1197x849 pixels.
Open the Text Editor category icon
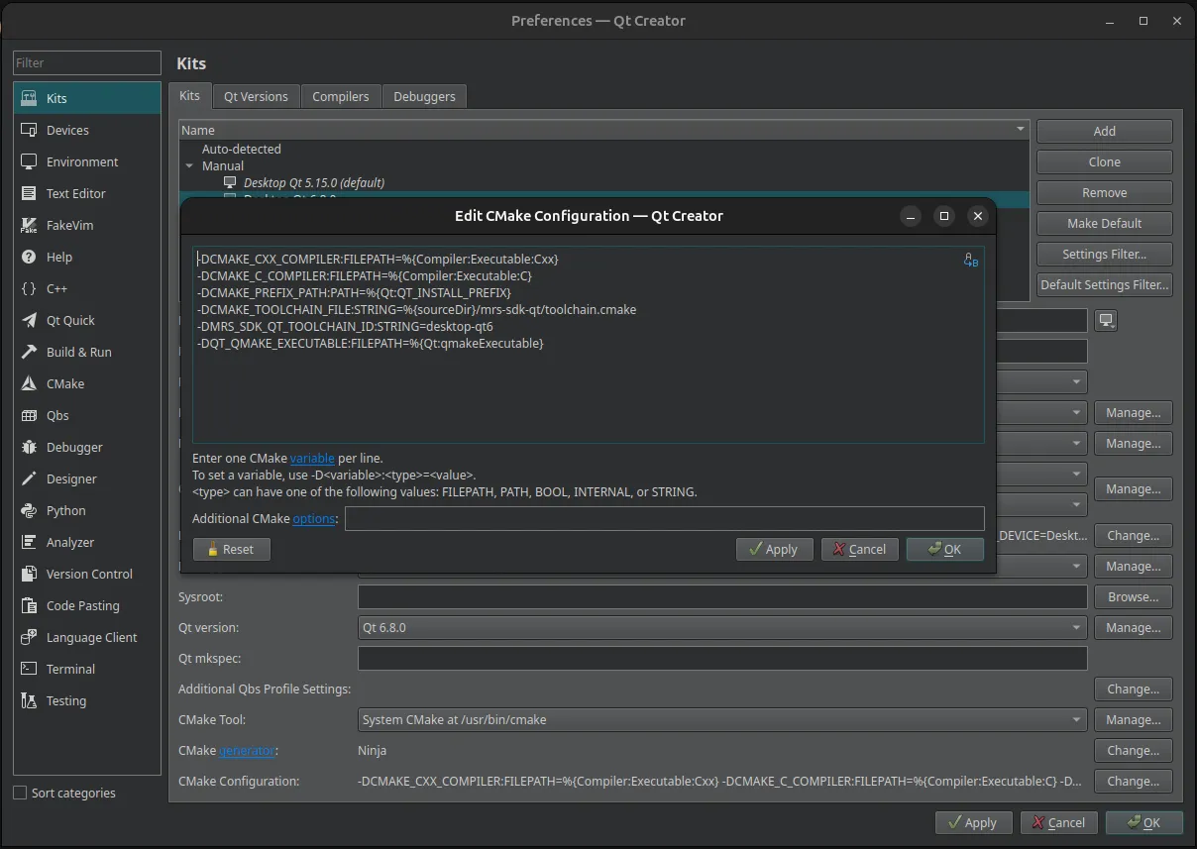(x=29, y=193)
